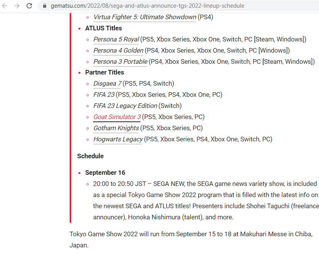Click the browser forward arrow
The image size is (319, 262).
pyautogui.click(x=17, y=6)
